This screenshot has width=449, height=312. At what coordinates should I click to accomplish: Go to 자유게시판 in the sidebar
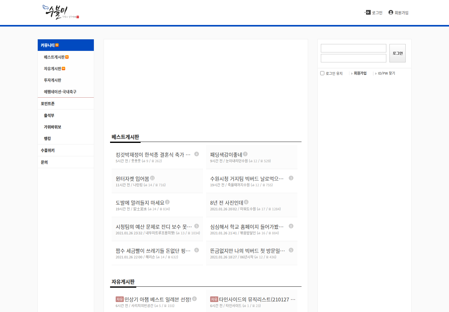[x=52, y=69]
